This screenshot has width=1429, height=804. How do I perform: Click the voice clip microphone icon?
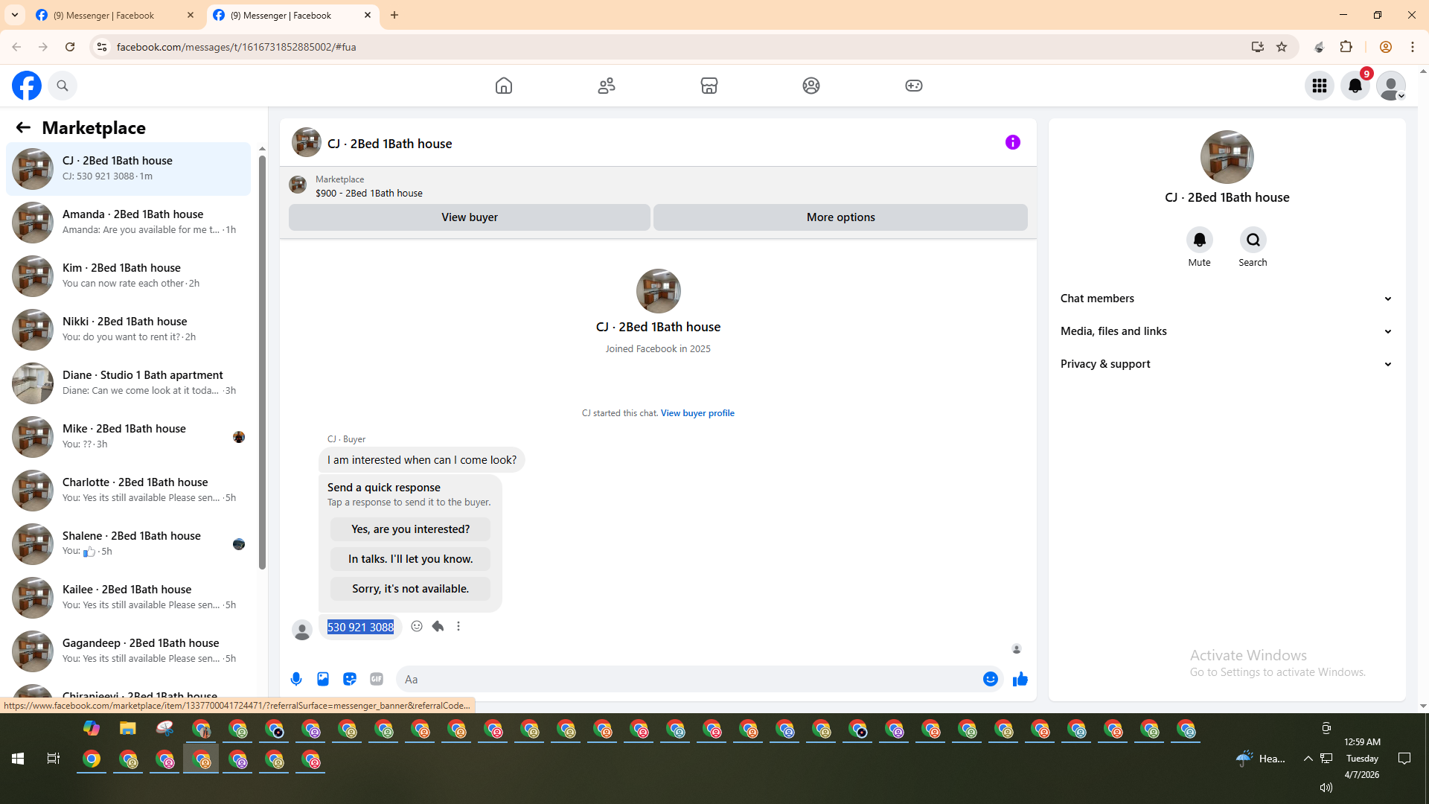click(296, 679)
